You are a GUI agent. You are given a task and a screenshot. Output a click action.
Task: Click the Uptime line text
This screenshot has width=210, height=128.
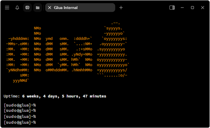[55, 96]
